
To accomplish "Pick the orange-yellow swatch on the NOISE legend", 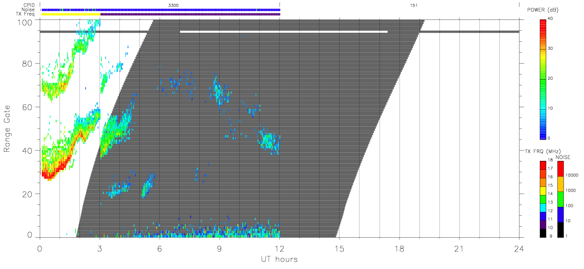I will (x=560, y=183).
